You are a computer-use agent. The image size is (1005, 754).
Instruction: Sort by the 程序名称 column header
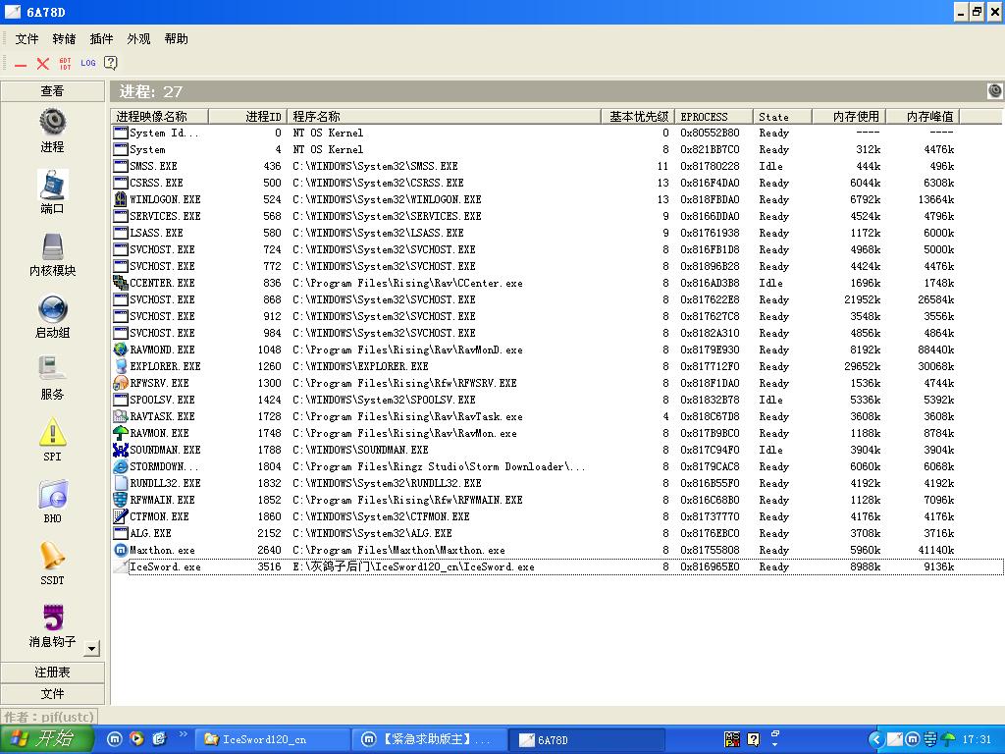tap(444, 117)
